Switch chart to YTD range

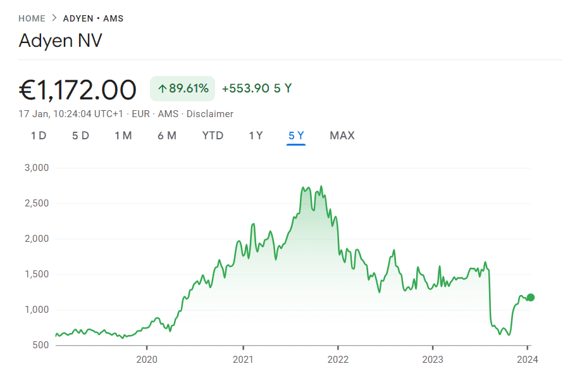point(213,135)
